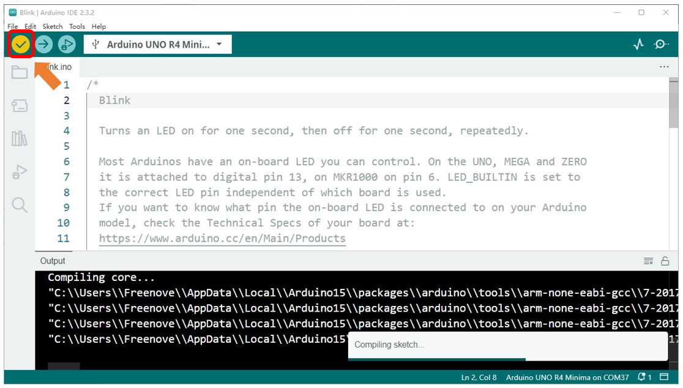The width and height of the screenshot is (683, 388).
Task: Open the Serial Monitor icon
Action: [x=661, y=45]
